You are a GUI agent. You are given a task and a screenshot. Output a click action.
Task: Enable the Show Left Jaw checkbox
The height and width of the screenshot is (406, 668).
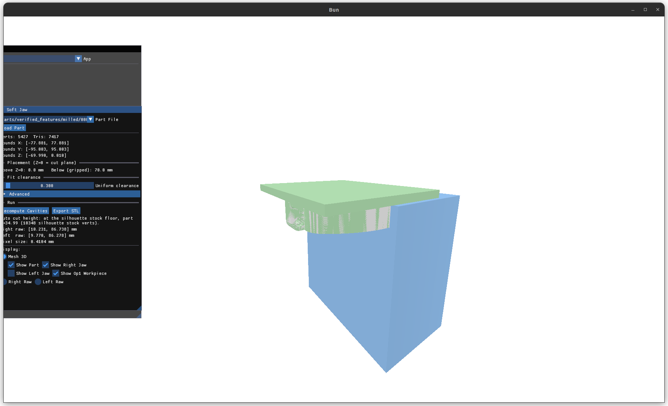[11, 273]
